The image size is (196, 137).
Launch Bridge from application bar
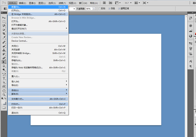coord(104,3)
